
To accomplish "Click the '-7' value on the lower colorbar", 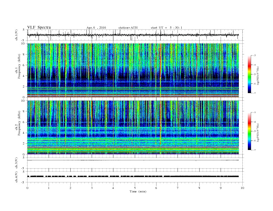I will [254, 150].
